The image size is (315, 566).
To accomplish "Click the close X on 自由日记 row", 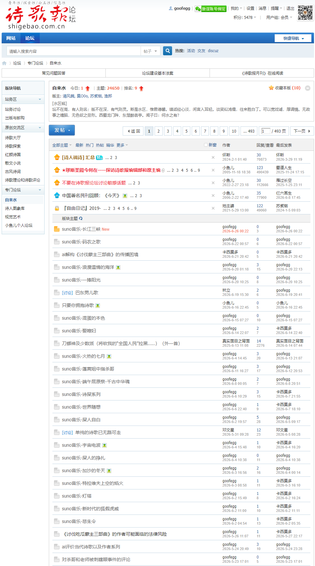I will 213,208.
